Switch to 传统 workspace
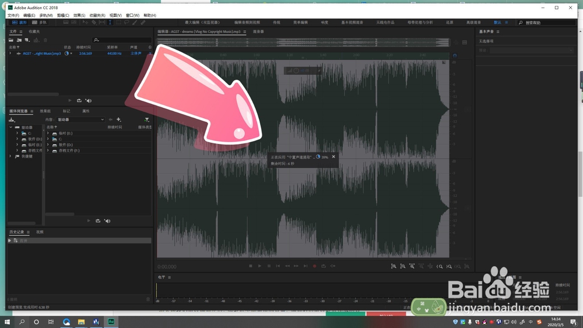The width and height of the screenshot is (583, 328). point(276,22)
